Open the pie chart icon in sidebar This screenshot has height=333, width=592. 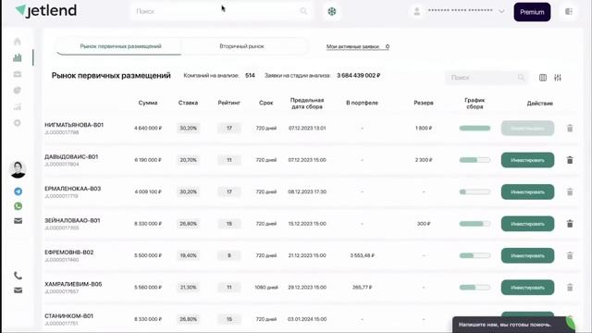pos(18,91)
